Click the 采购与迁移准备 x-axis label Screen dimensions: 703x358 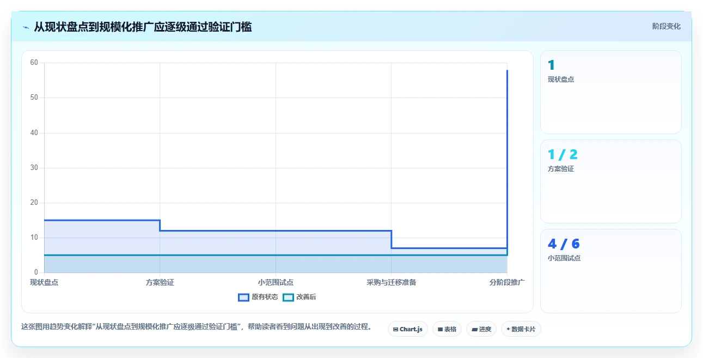point(392,282)
